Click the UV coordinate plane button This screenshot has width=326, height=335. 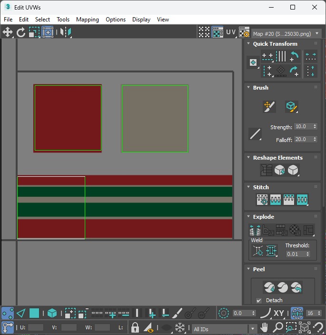click(231, 32)
